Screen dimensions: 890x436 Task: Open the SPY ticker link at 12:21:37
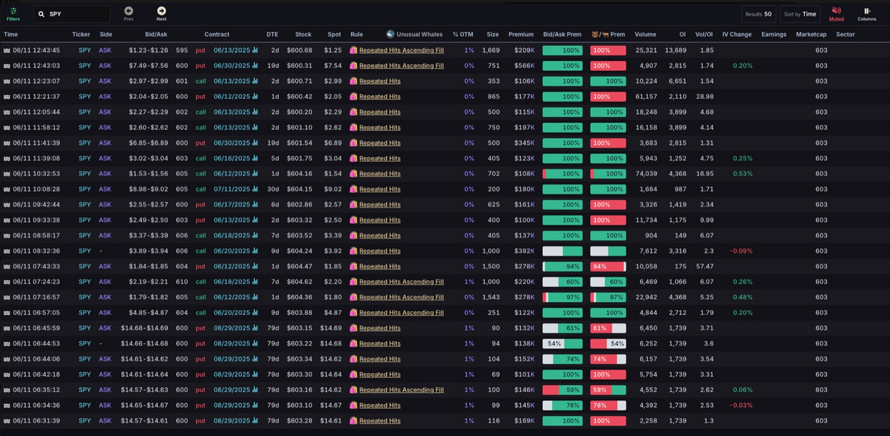tap(84, 96)
